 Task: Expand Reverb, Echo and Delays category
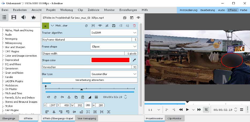[x=3, y=97]
